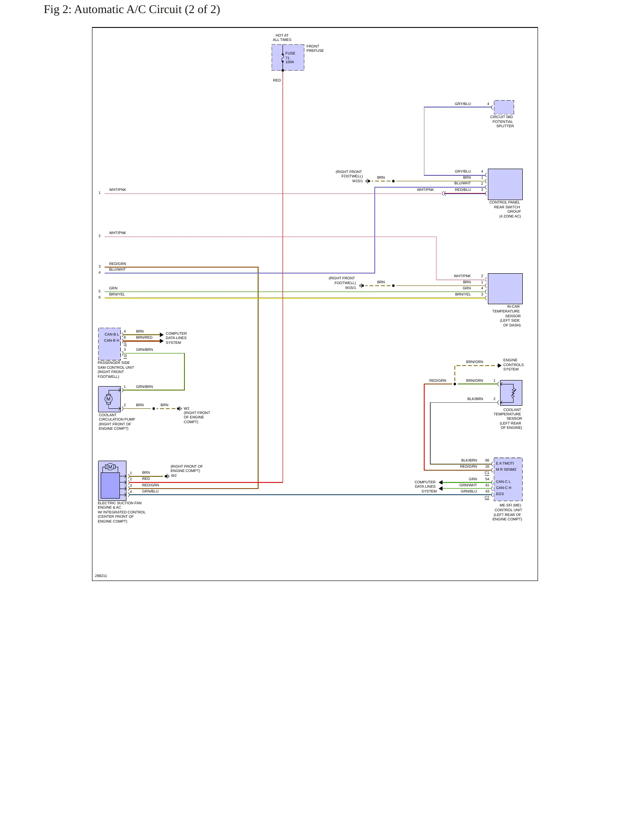Select the 'BRN/YEL' label at left connector 6
The height and width of the screenshot is (815, 630).
[117, 295]
